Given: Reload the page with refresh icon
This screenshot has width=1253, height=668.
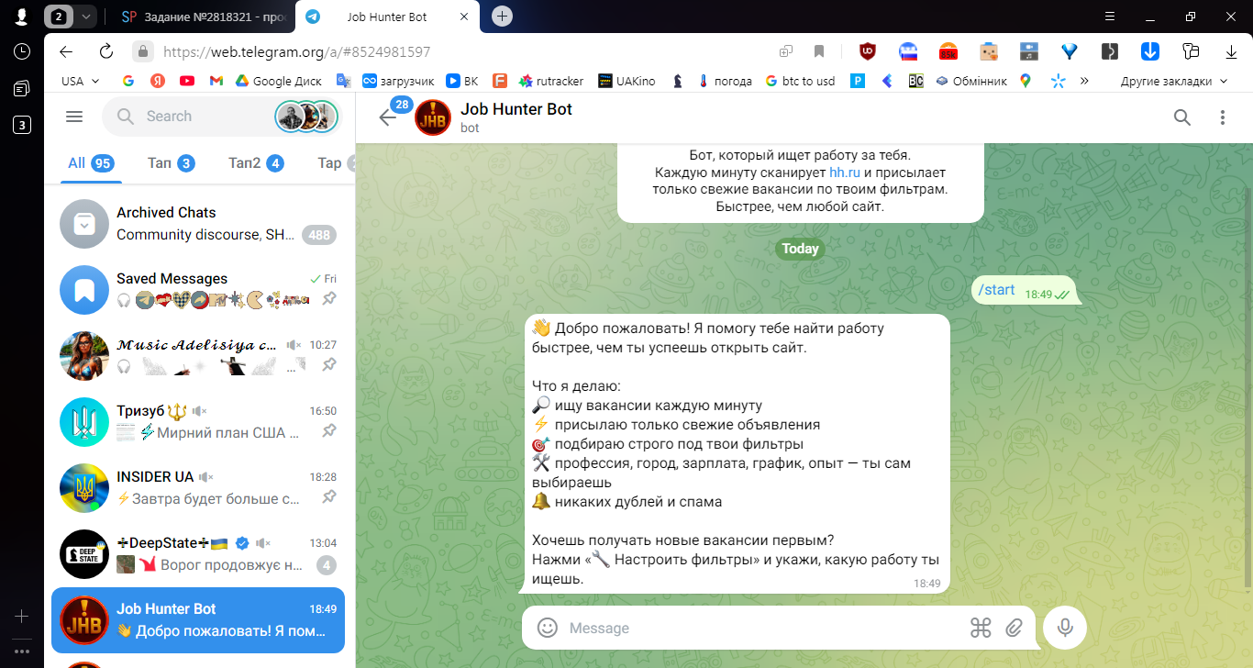Looking at the screenshot, I should (105, 51).
